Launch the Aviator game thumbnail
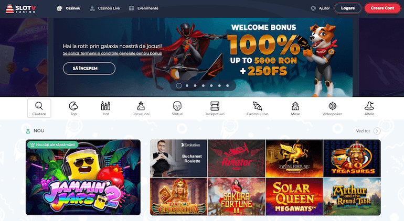The height and width of the screenshot is (221, 404). [x=236, y=158]
